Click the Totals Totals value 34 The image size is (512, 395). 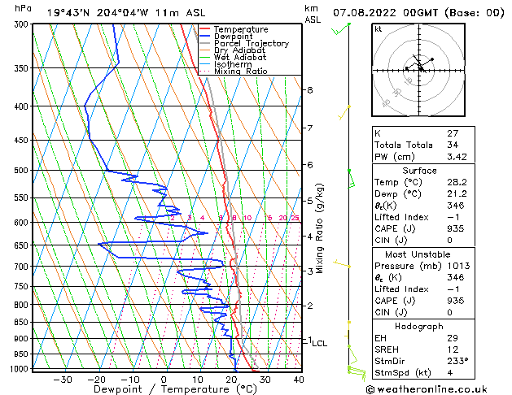pyautogui.click(x=453, y=145)
